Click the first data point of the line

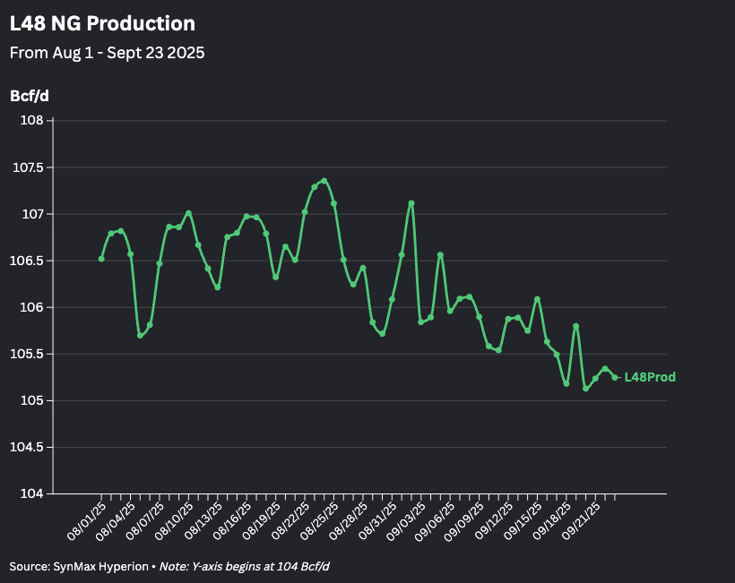click(101, 259)
